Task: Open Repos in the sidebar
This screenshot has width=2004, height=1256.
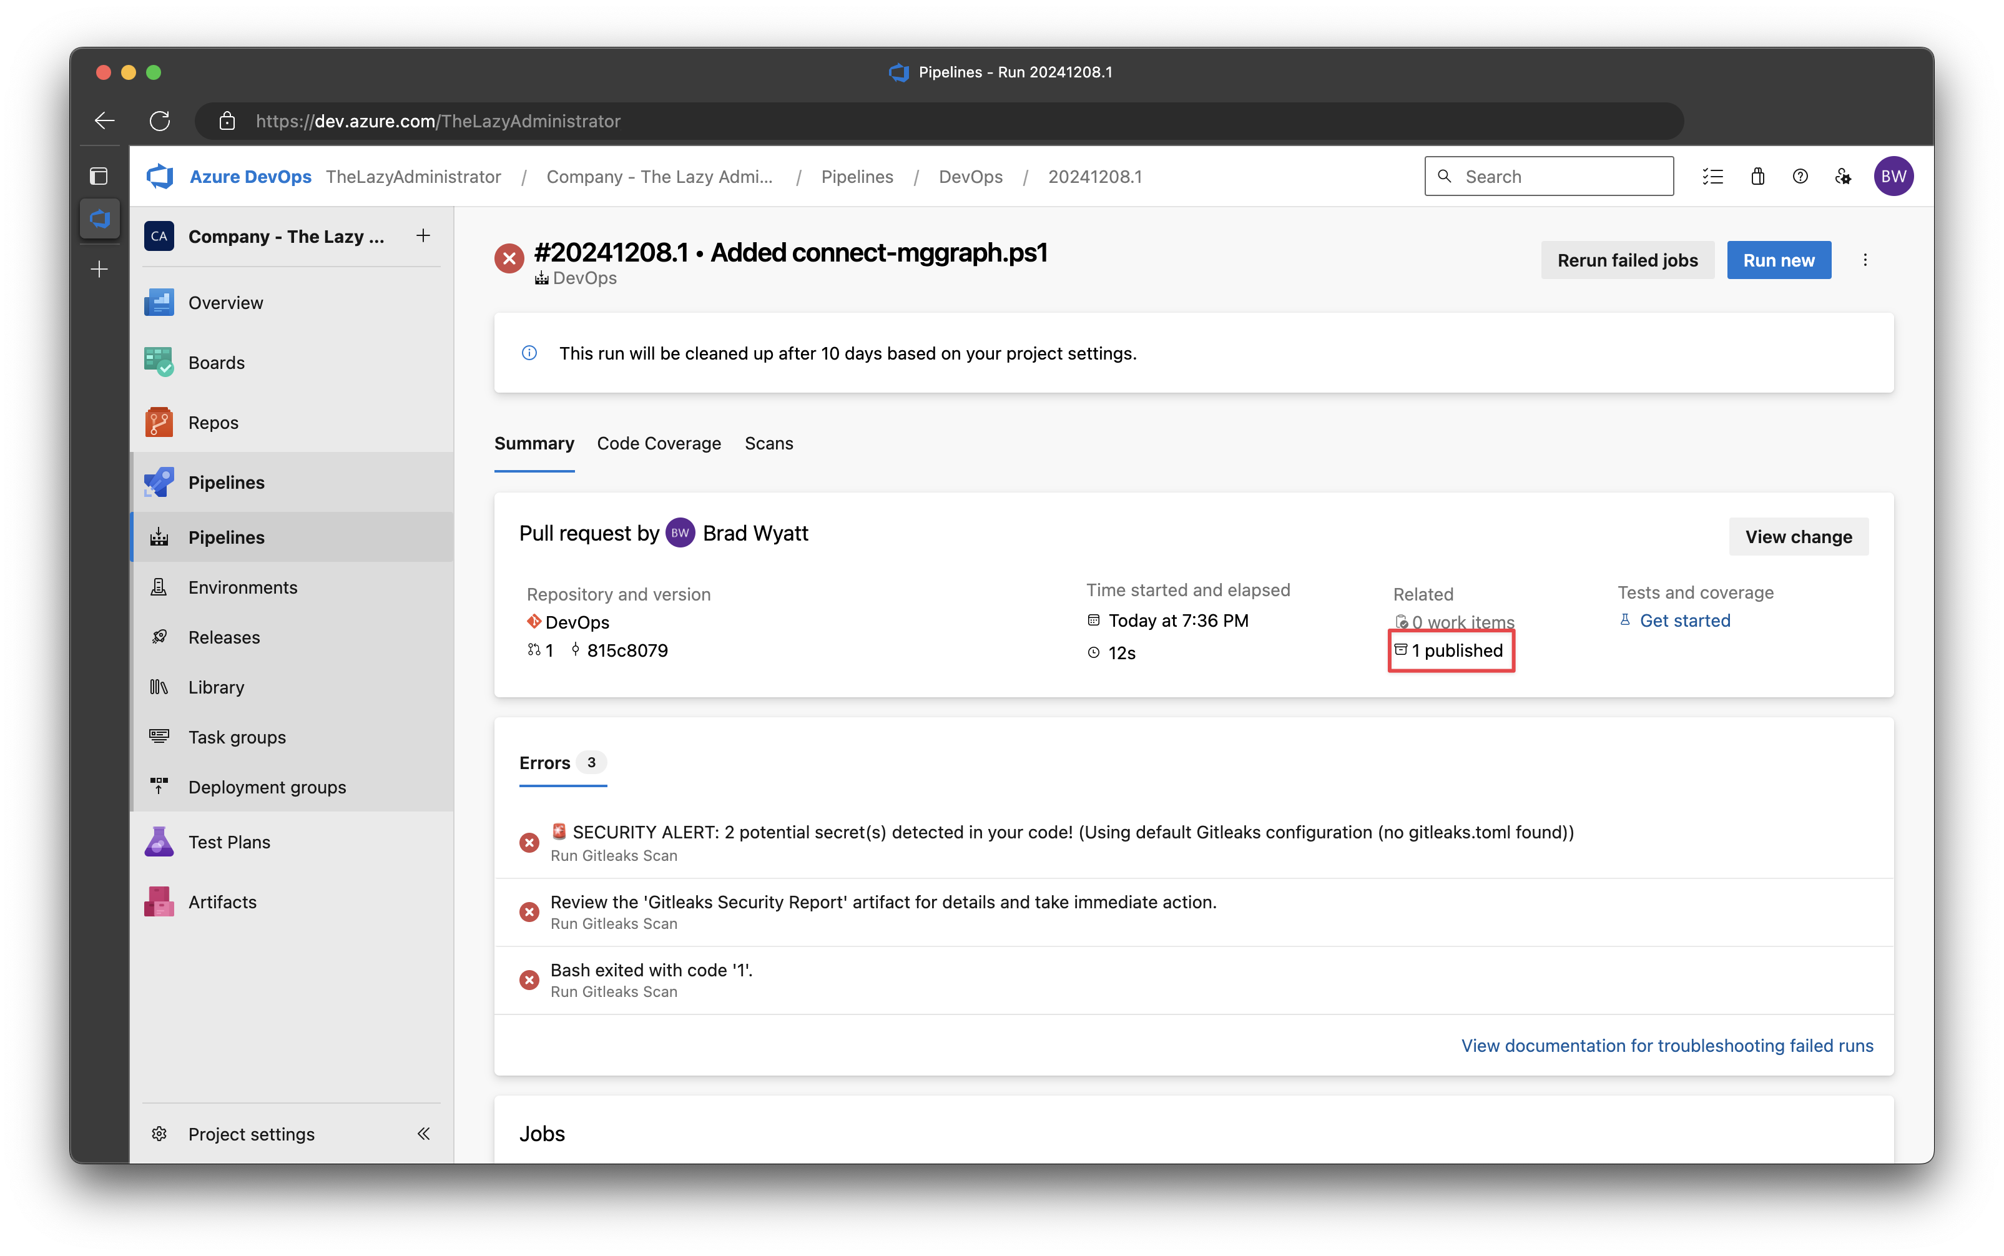Action: (292, 422)
